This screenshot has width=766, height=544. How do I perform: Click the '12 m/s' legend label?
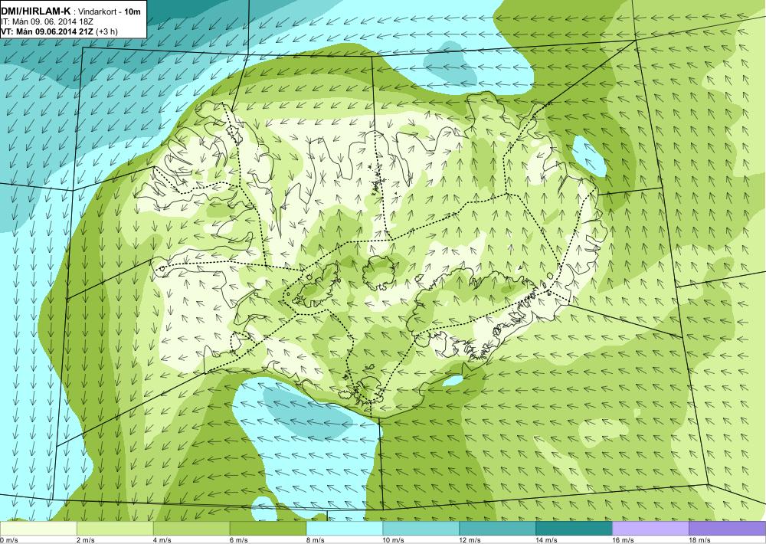(470, 540)
